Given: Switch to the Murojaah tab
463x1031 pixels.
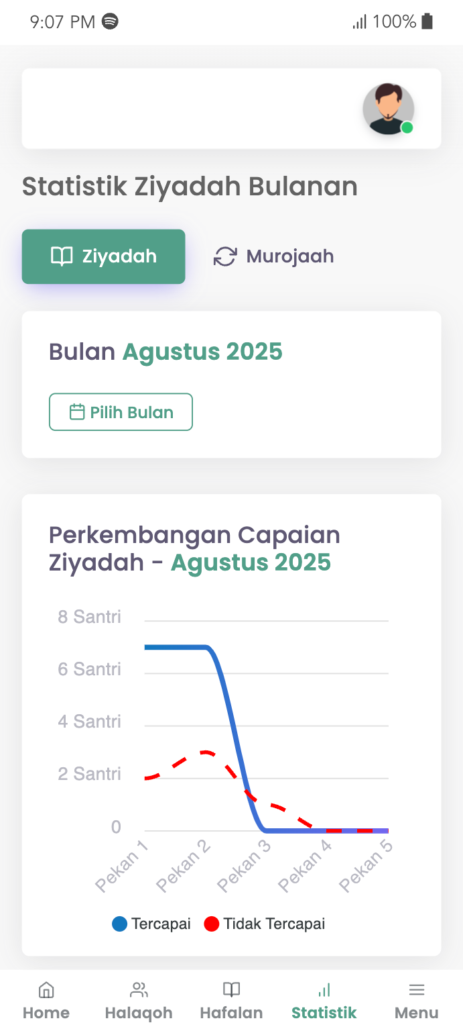Looking at the screenshot, I should 273,256.
